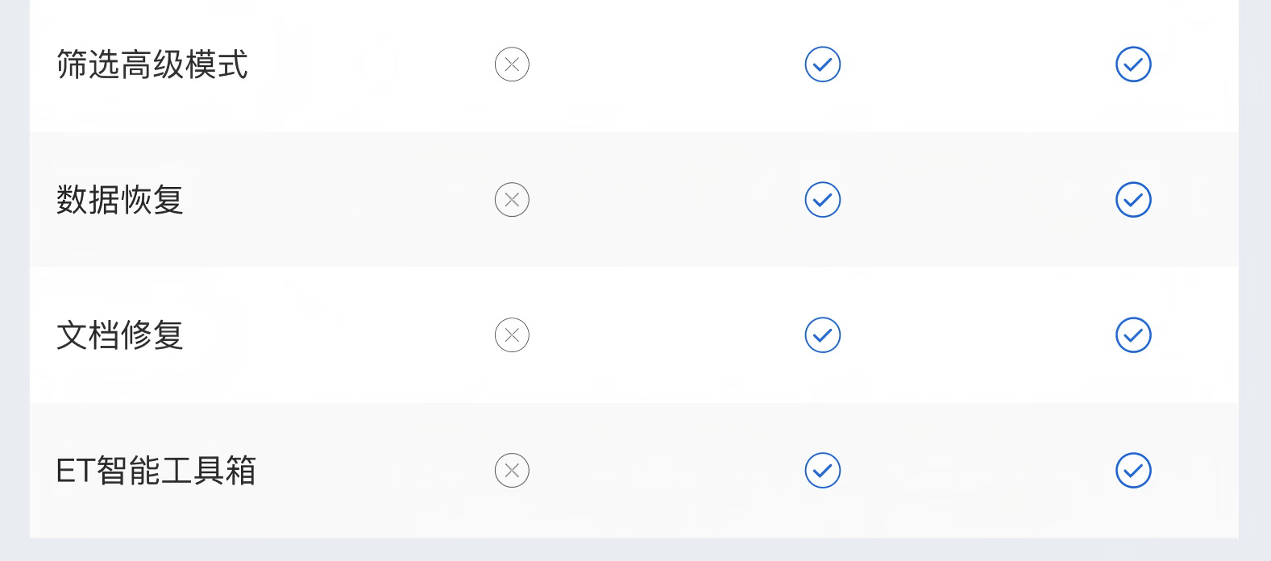The height and width of the screenshot is (561, 1271).
Task: Select the shaded 数据恢复 table row background
Action: 661,240
